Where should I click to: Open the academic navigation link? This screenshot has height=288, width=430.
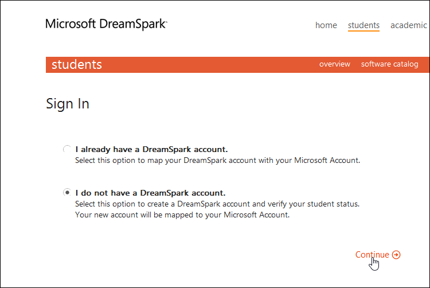[x=408, y=25]
